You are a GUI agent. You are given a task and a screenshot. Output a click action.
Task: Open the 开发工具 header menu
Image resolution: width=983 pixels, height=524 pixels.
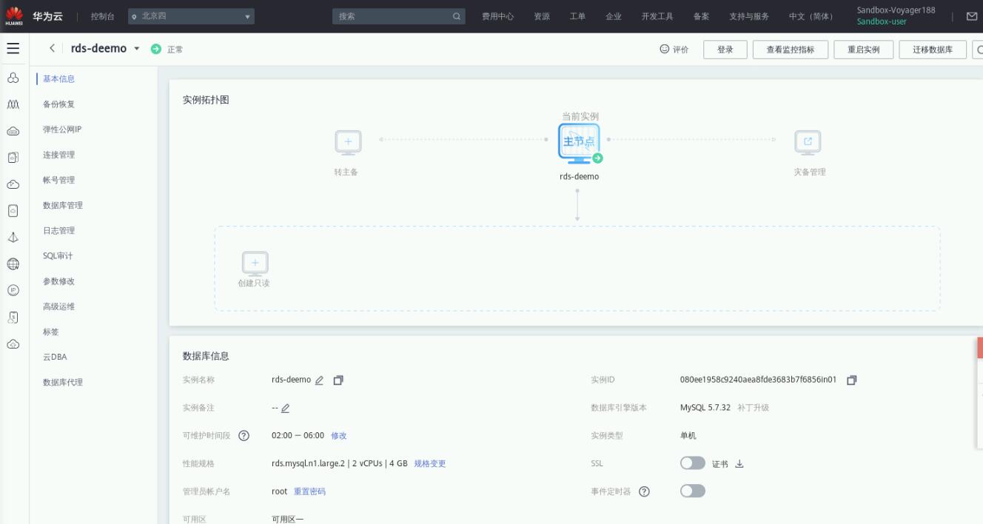(657, 16)
